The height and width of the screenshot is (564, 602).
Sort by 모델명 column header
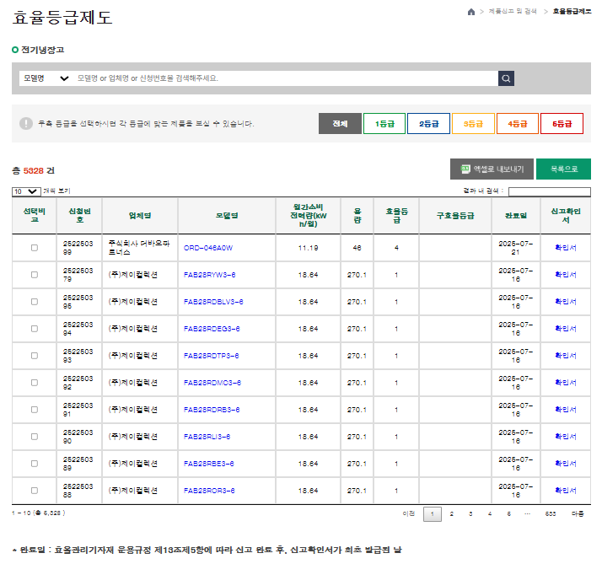227,216
